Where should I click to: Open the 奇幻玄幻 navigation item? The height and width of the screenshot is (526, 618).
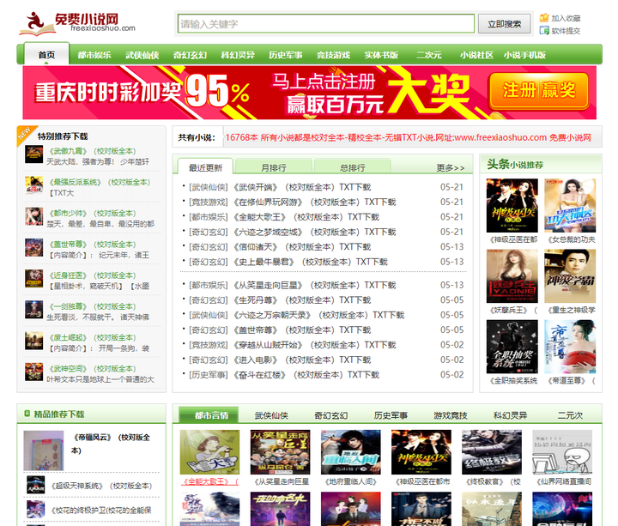(190, 55)
